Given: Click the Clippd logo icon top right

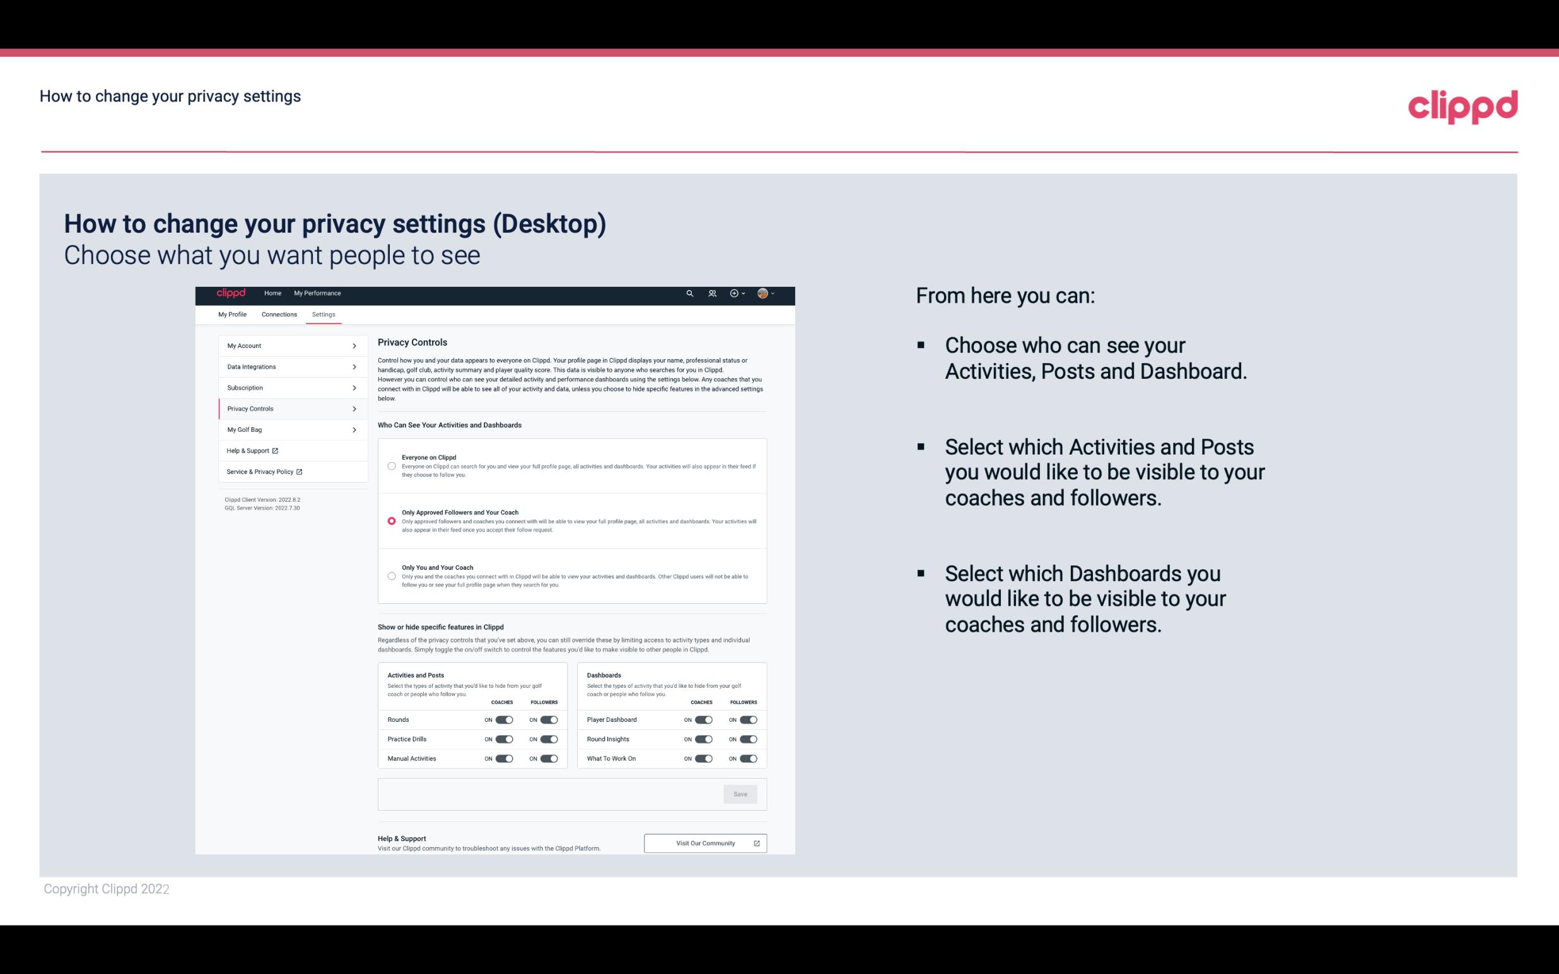Looking at the screenshot, I should (x=1463, y=107).
